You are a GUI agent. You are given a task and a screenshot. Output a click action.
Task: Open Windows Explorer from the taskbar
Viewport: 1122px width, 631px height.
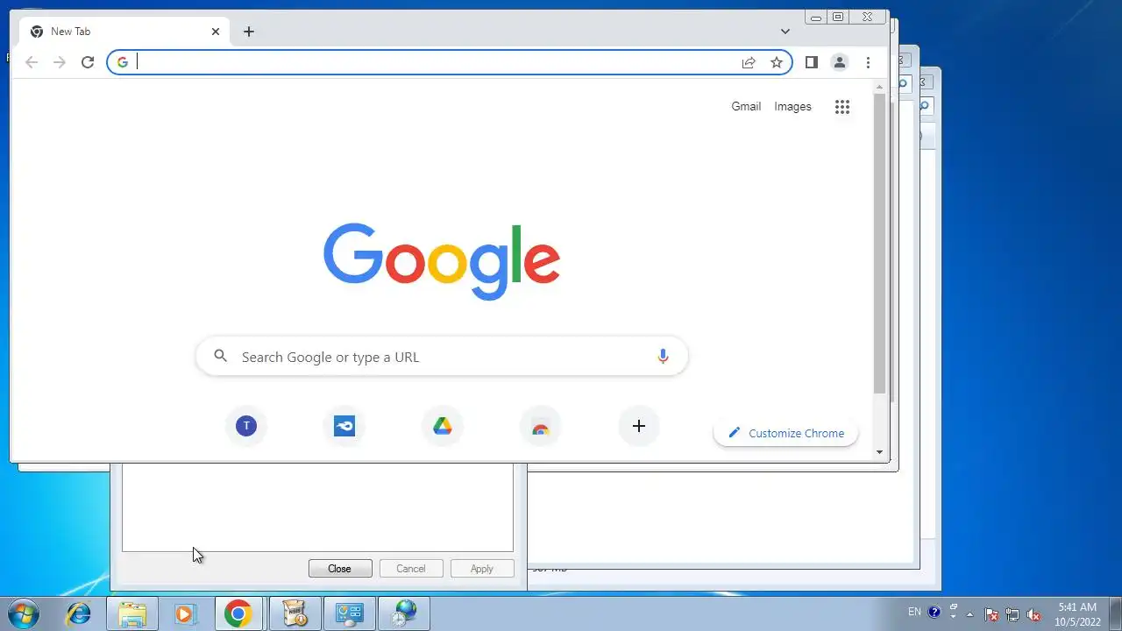[x=132, y=613]
